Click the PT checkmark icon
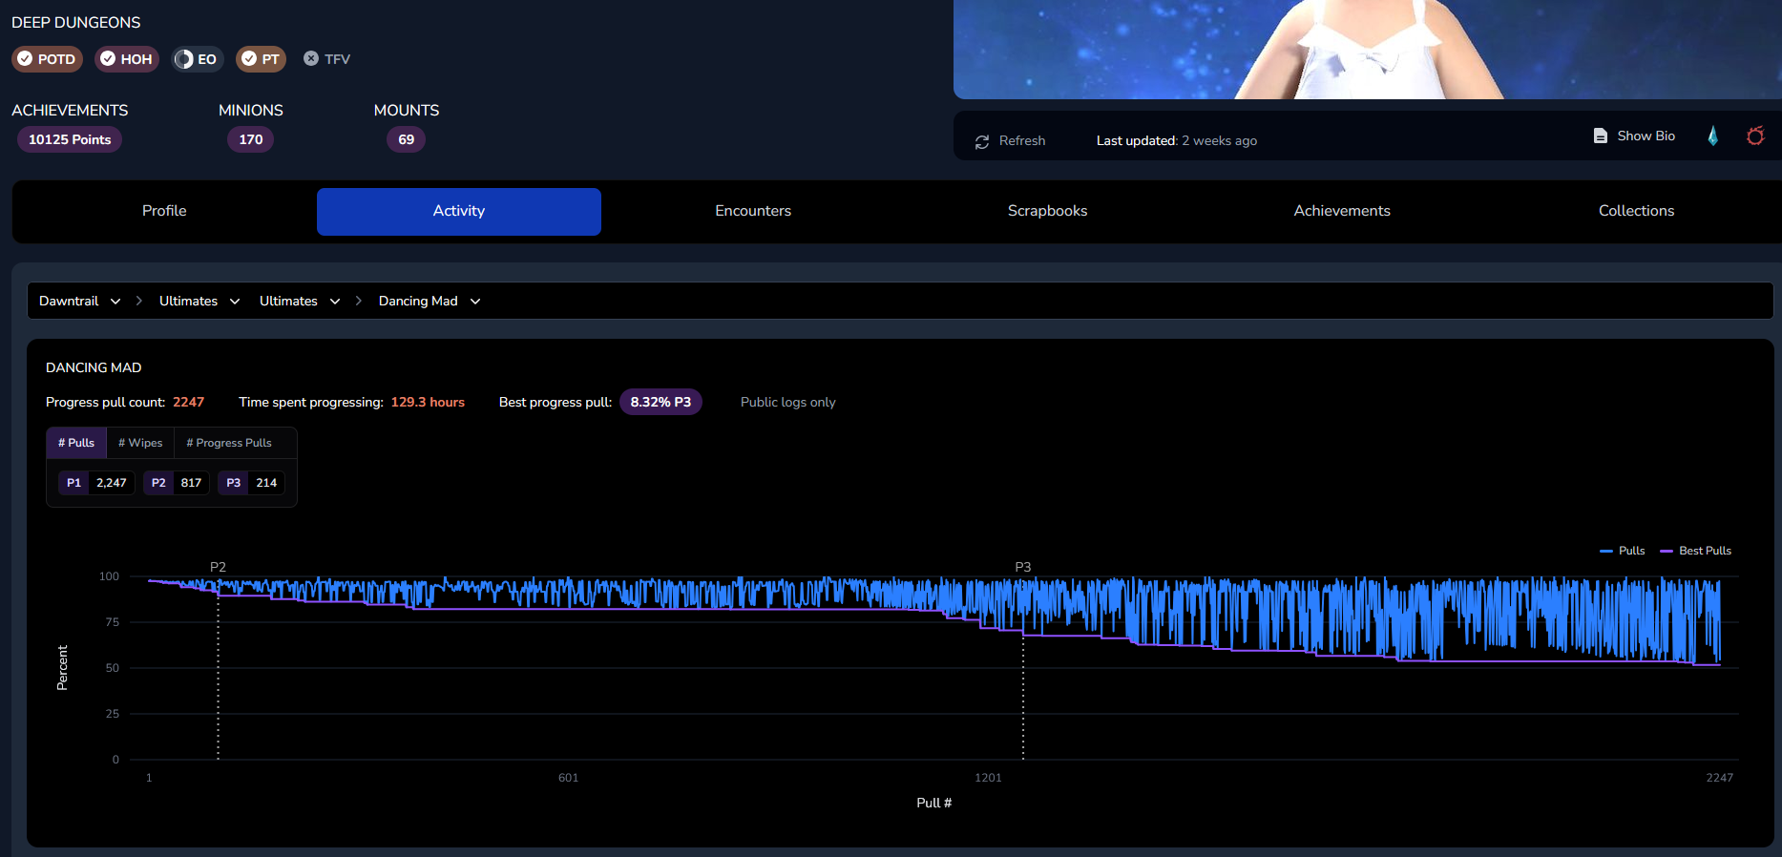 pyautogui.click(x=249, y=58)
